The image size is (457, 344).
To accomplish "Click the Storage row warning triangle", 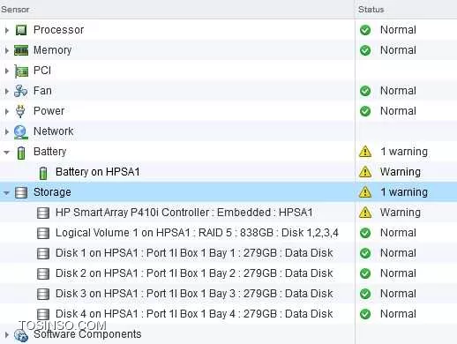I will pos(365,192).
